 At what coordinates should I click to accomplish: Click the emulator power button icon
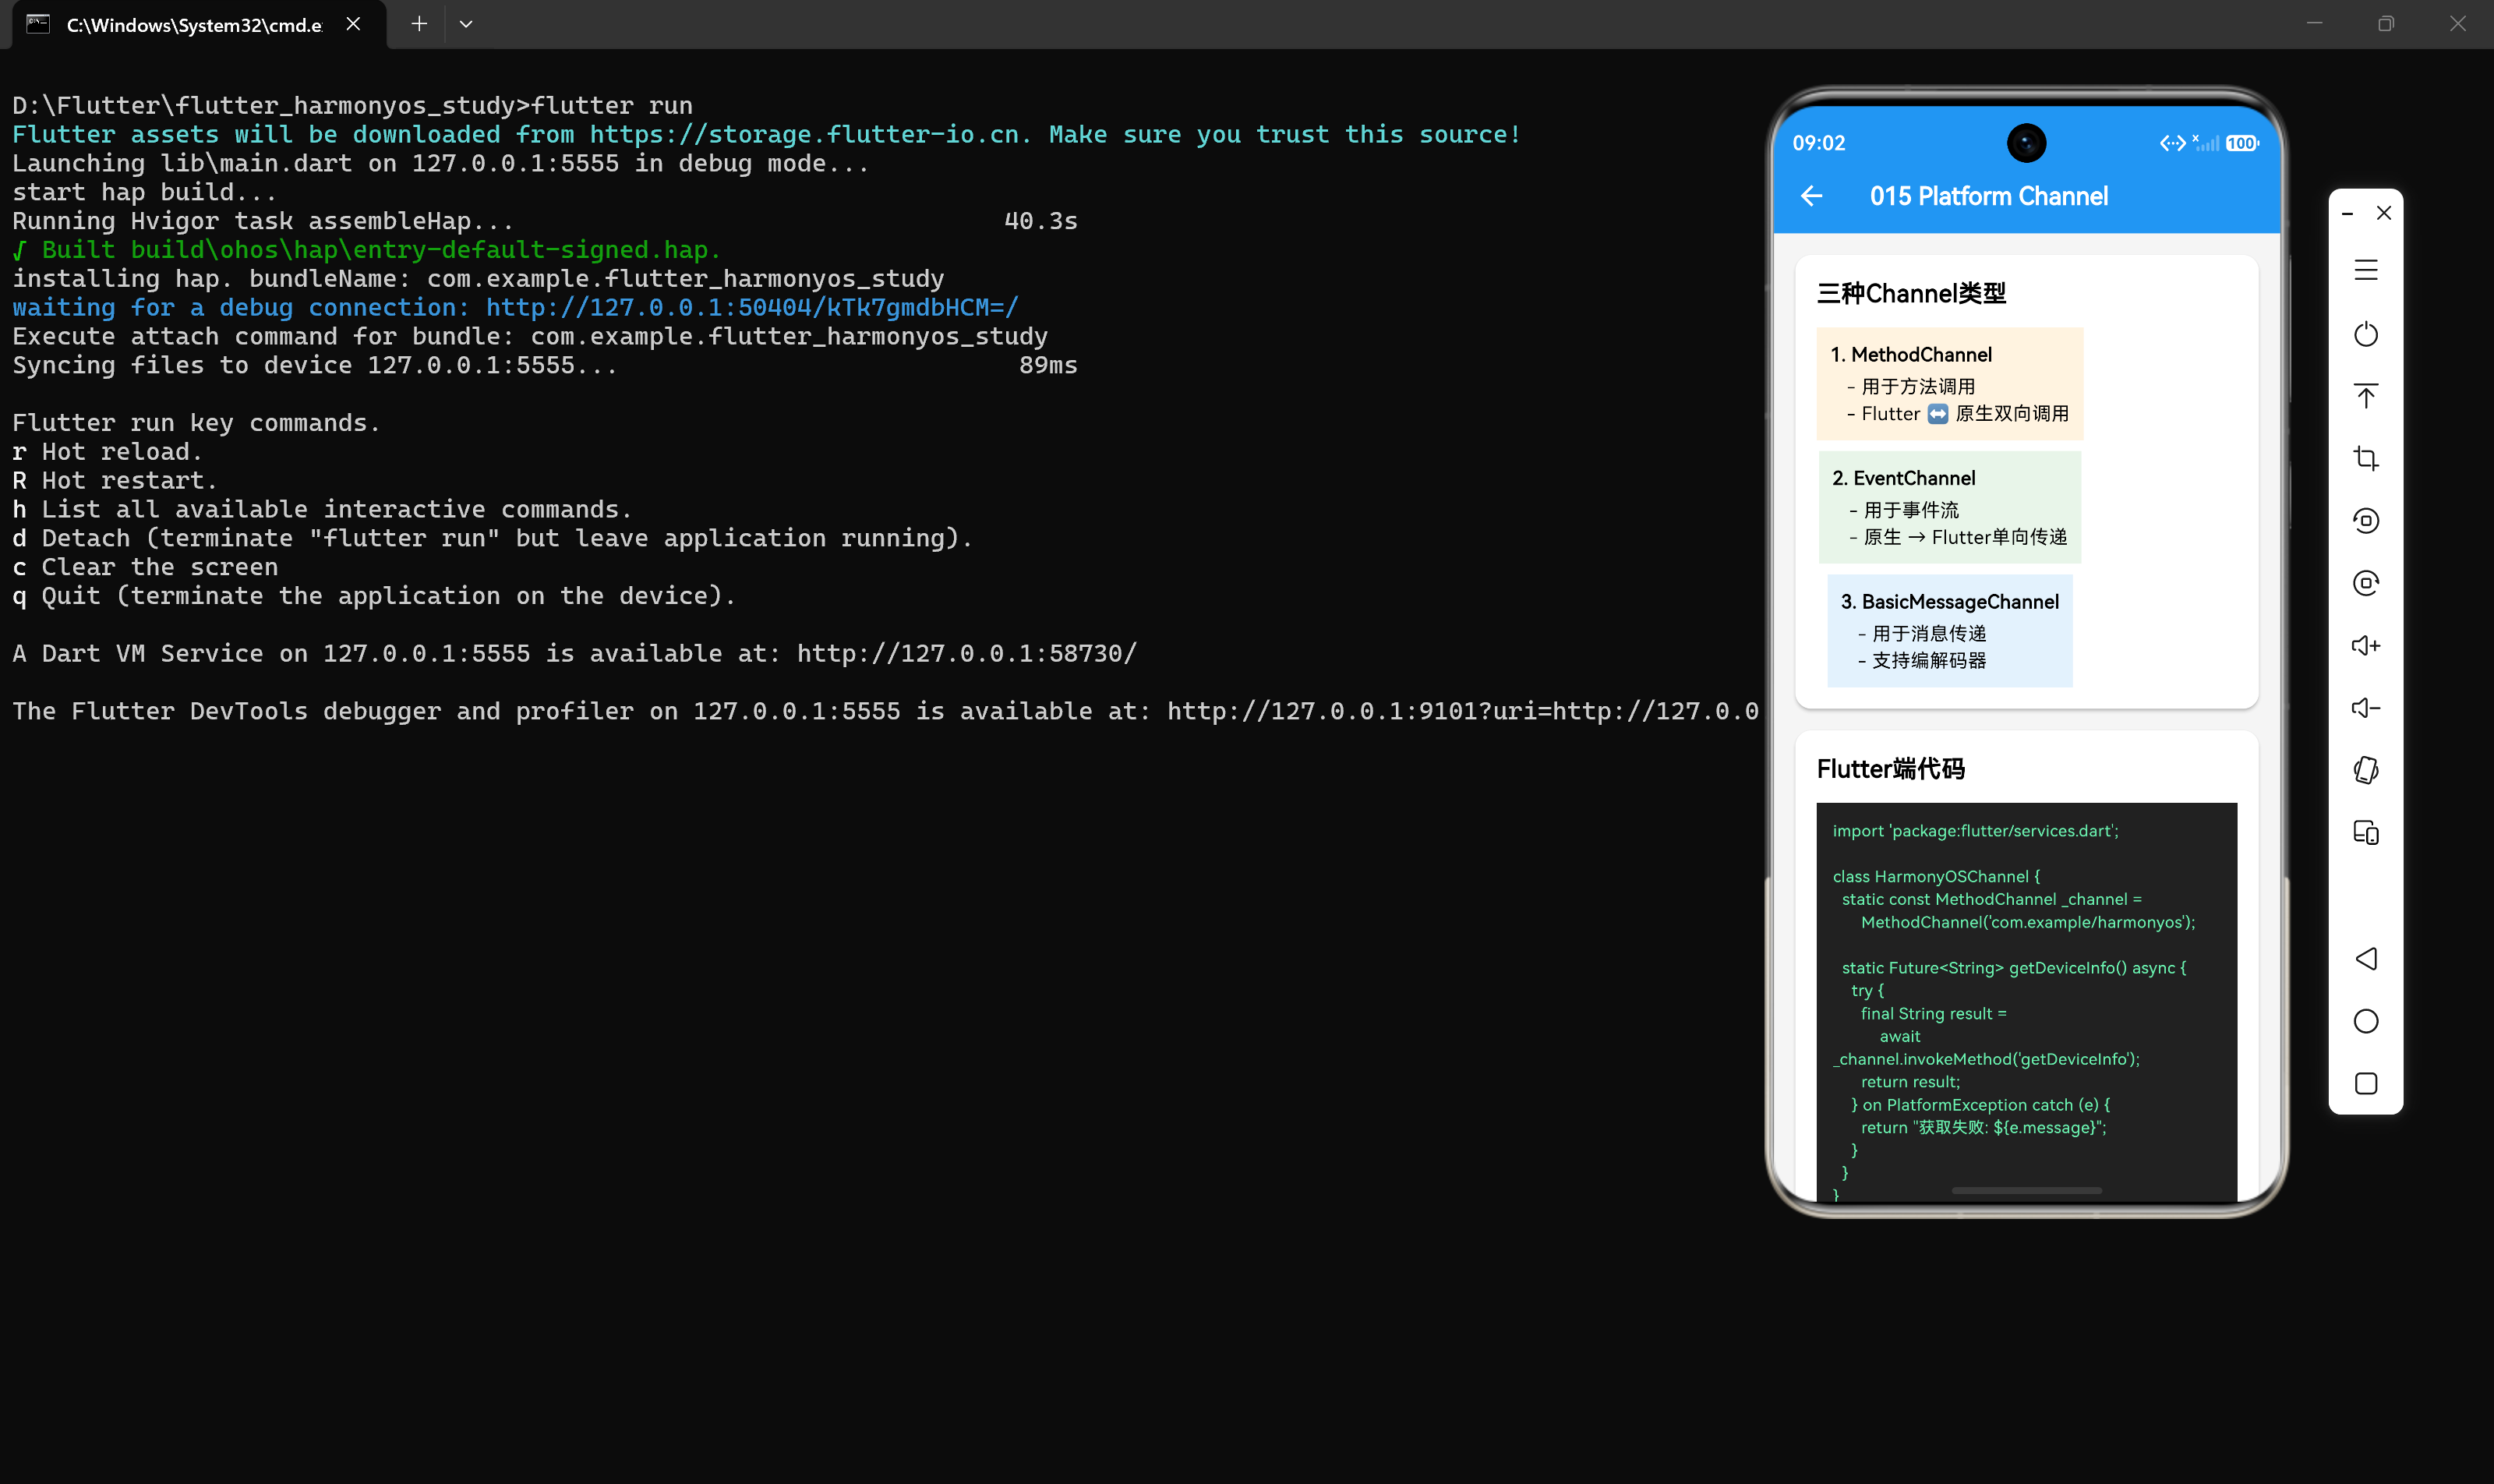pos(2365,333)
